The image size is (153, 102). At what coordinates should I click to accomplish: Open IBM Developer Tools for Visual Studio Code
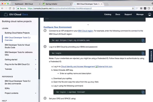17,46
